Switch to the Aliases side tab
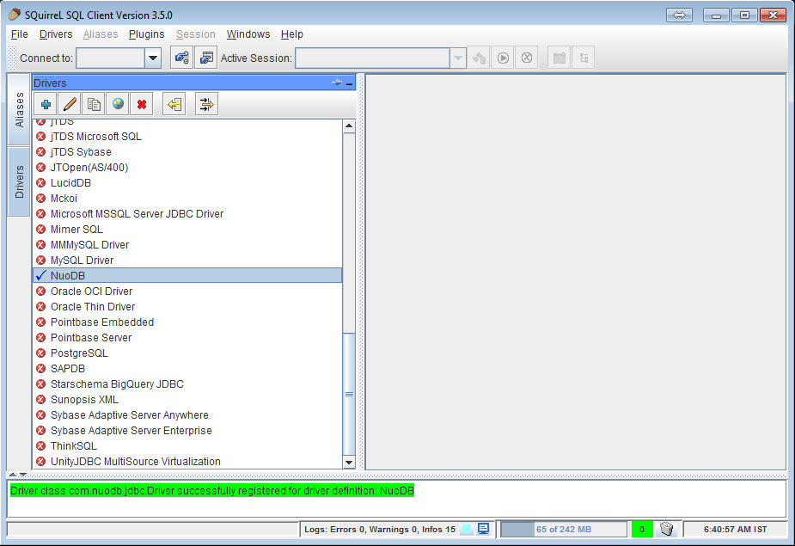The image size is (795, 546). [19, 109]
